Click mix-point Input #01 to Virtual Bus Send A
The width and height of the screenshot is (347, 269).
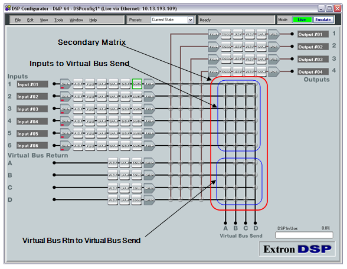coord(225,84)
